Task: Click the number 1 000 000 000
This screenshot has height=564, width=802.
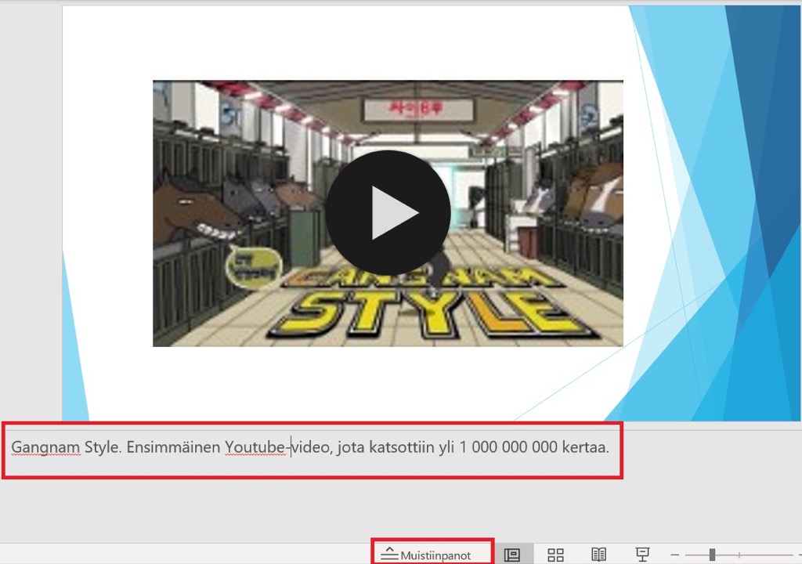Action: coord(508,447)
